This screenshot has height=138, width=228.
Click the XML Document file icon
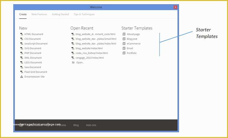22,58
